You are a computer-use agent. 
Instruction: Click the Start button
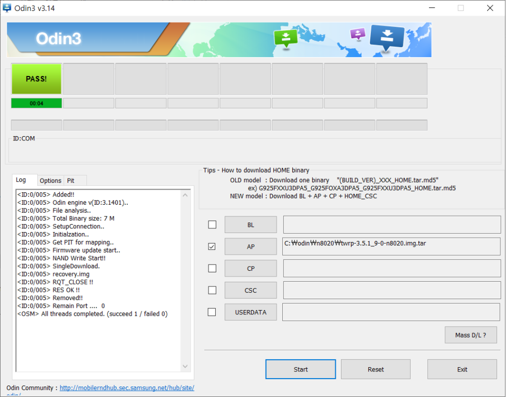click(301, 369)
